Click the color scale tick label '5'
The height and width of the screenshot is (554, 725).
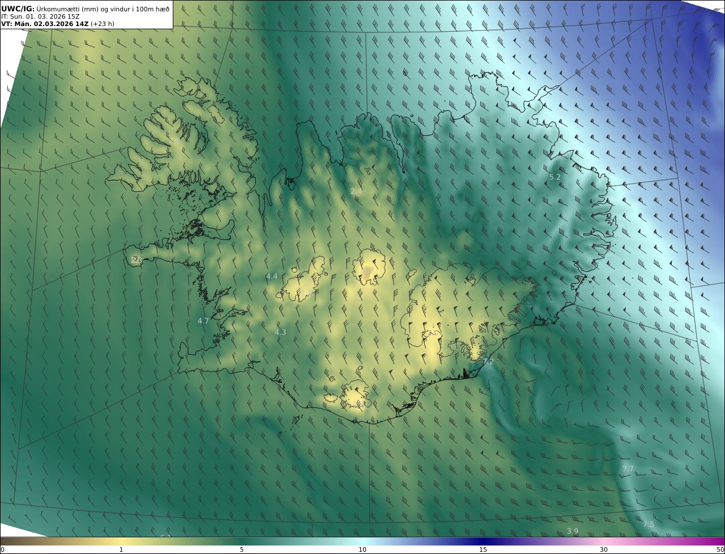point(242,549)
